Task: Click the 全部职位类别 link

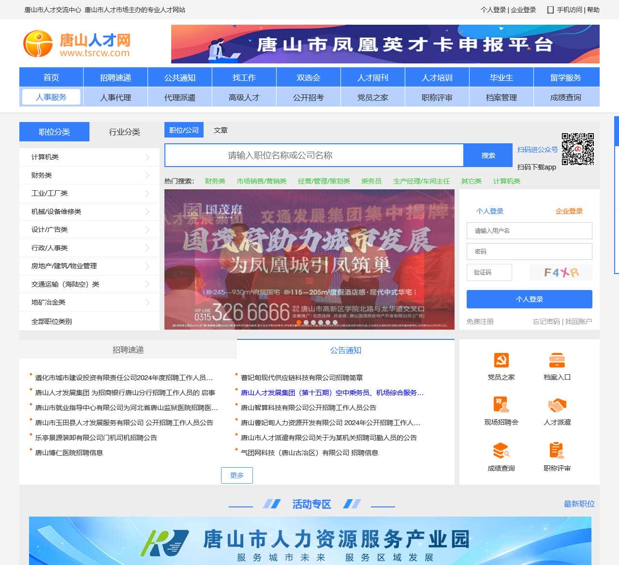Action: (x=52, y=321)
